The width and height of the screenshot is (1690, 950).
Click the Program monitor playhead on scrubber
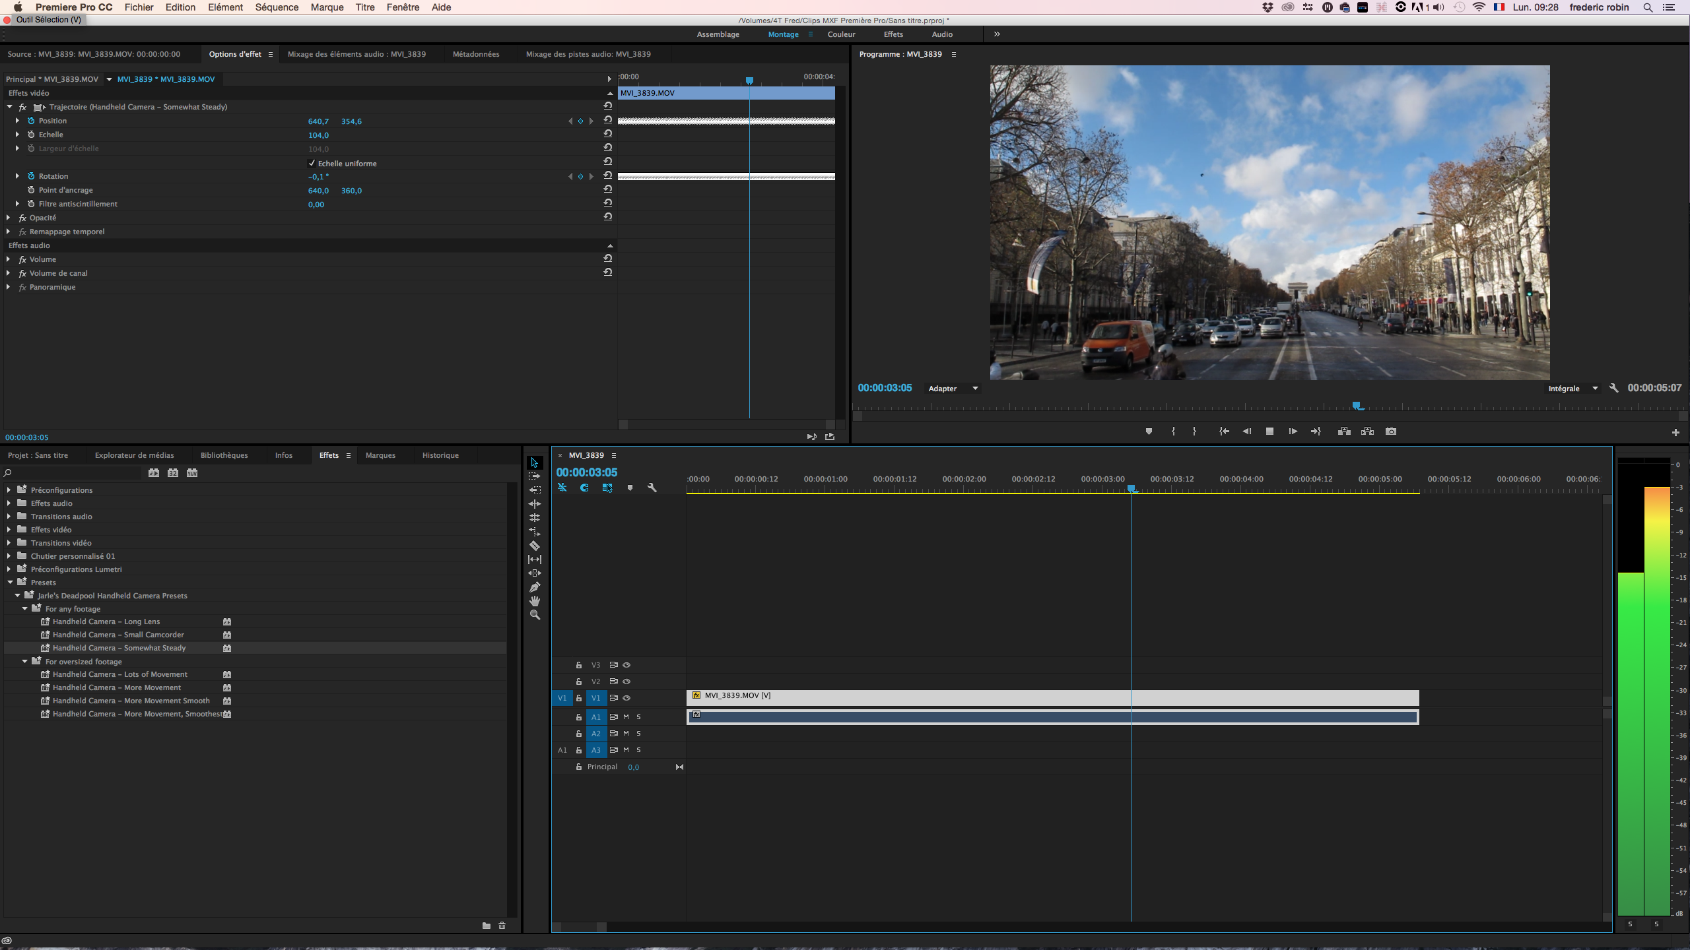tap(1356, 405)
